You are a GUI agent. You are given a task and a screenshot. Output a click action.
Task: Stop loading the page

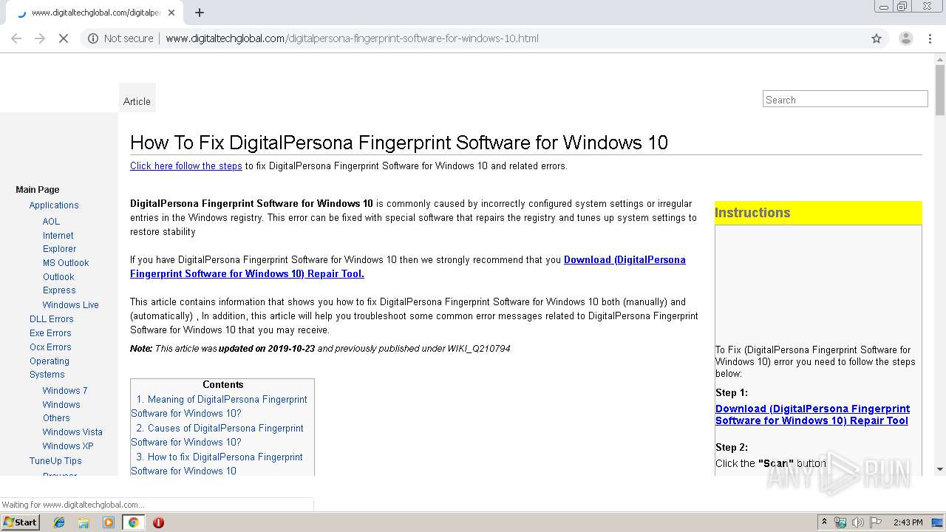pos(64,38)
